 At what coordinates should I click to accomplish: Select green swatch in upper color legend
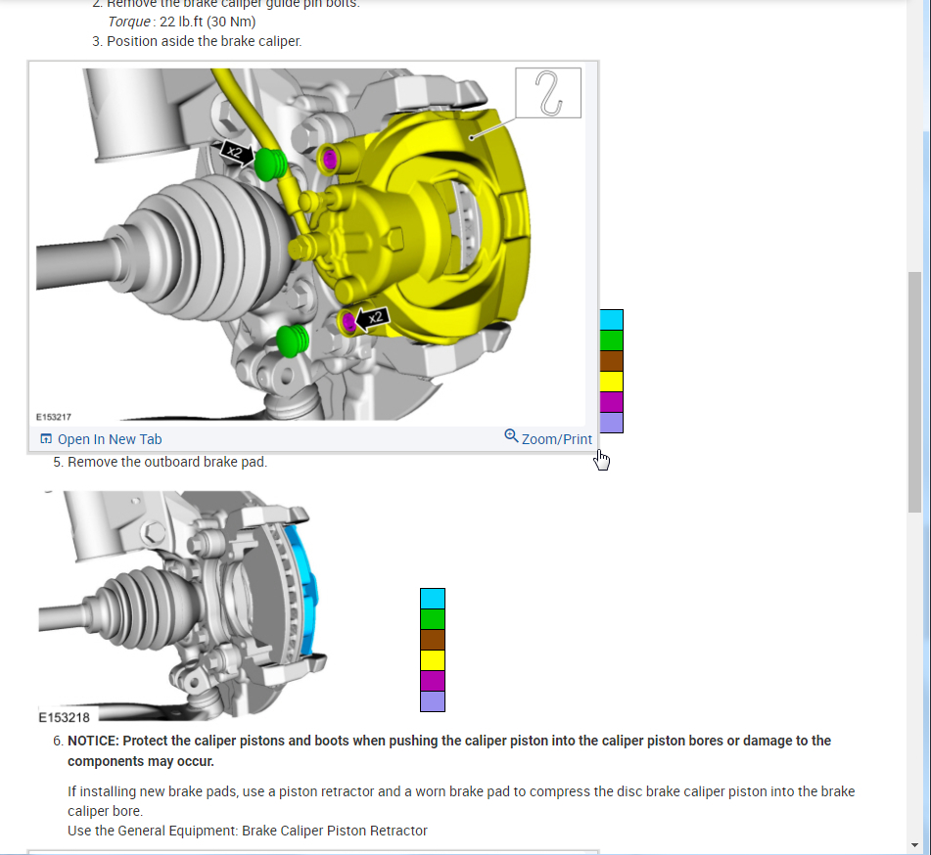click(x=611, y=340)
